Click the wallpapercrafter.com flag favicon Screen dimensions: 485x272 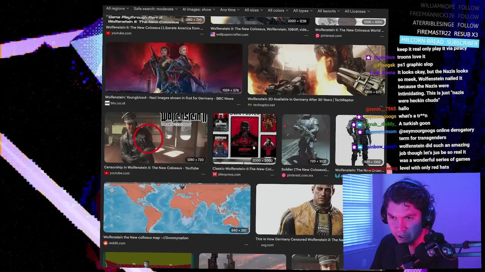(x=213, y=34)
